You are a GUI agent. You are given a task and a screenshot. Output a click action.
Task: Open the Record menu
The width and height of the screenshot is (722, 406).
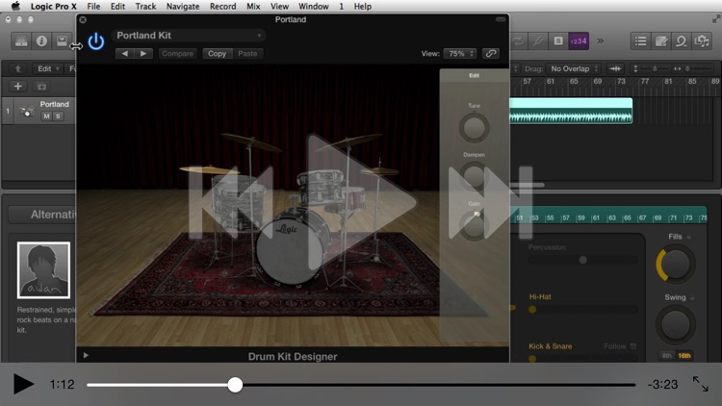223,7
